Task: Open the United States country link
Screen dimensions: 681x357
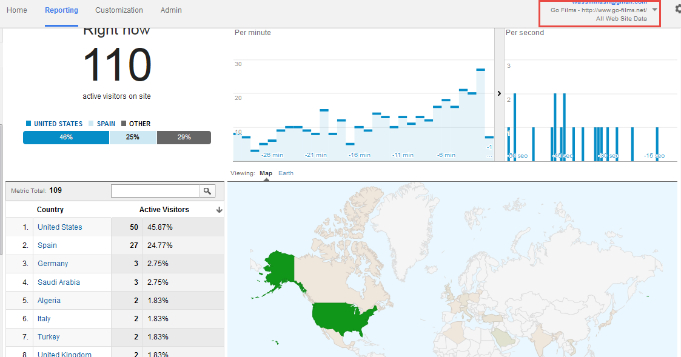Action: [x=60, y=227]
